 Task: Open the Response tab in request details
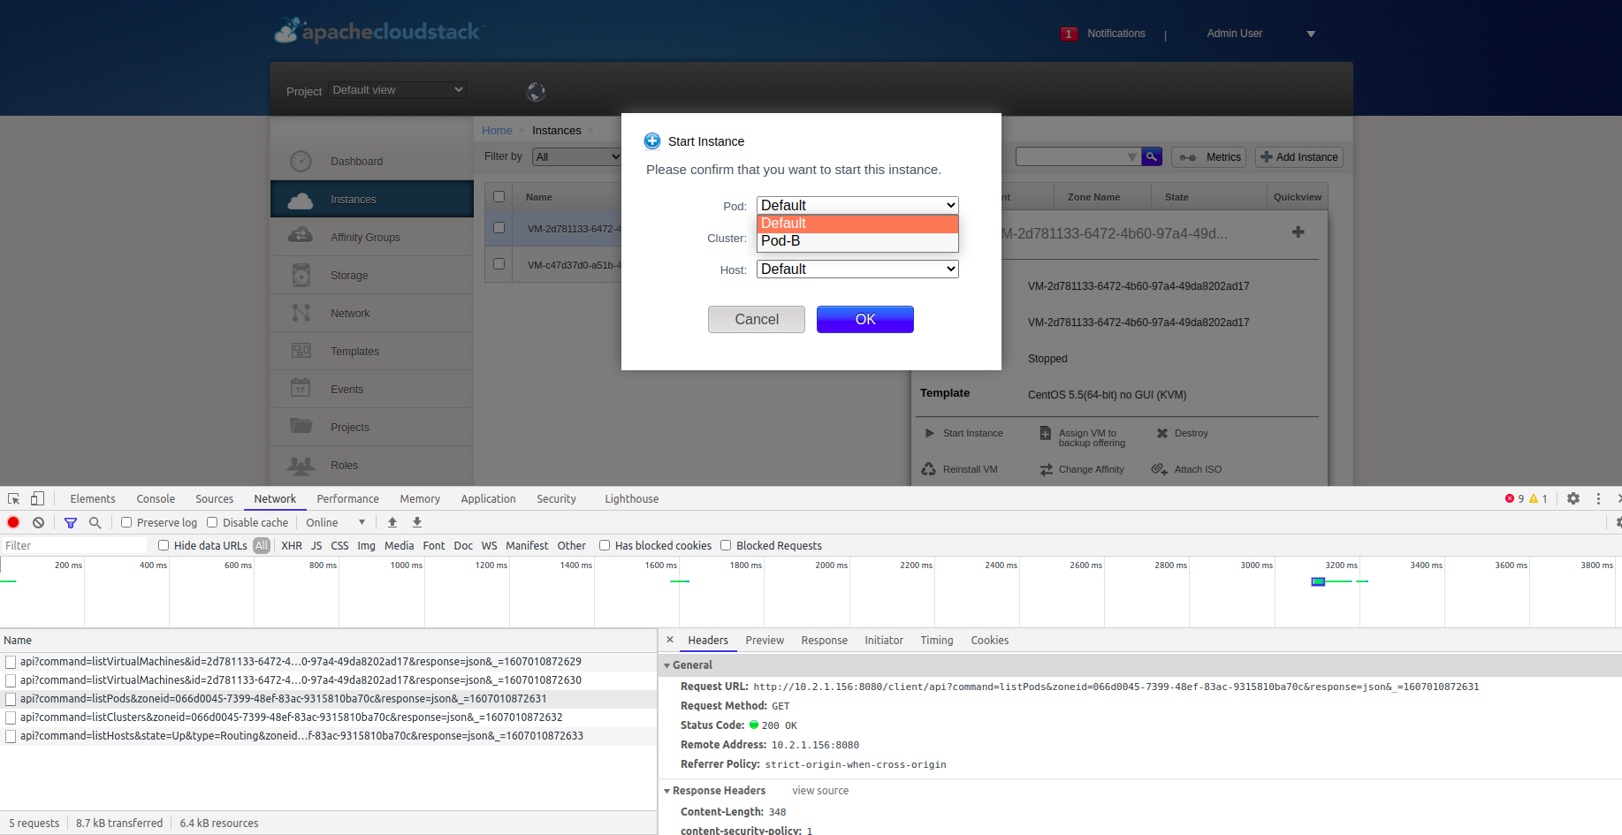click(824, 640)
